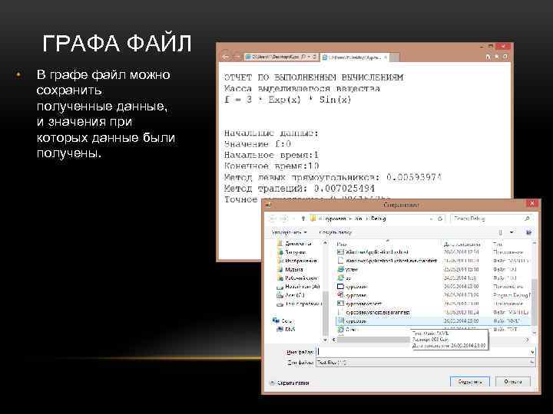Open a new tab in Internet Explorer
The width and height of the screenshot is (553, 414).
[395, 57]
